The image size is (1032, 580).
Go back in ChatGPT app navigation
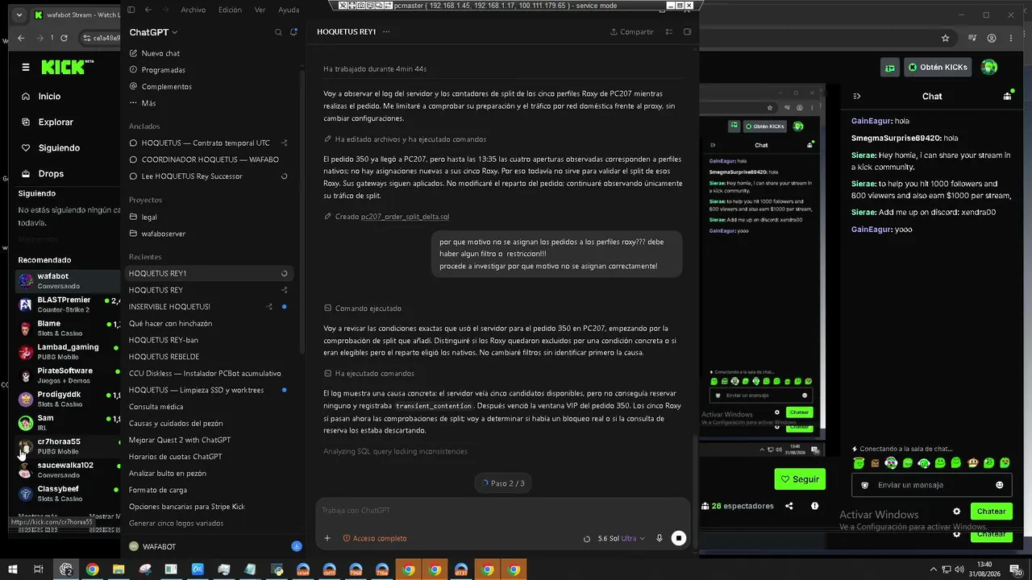pos(148,10)
